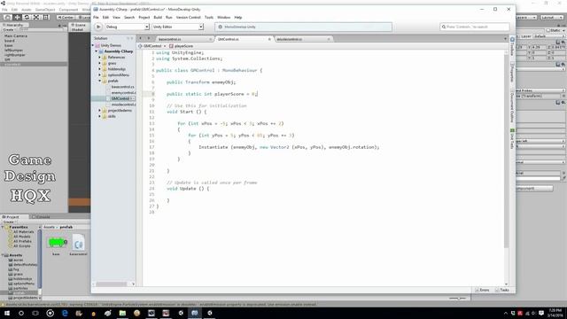Select missilecontrol.cs in the Solution tree

coord(123,105)
